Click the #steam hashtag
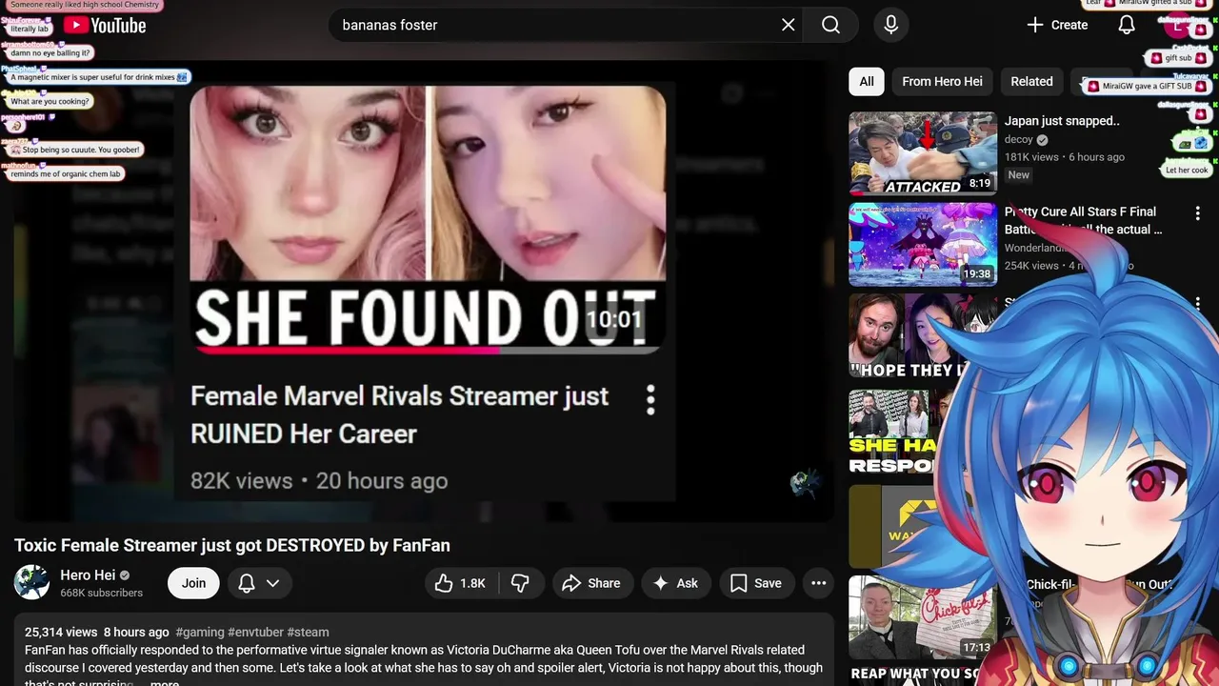The height and width of the screenshot is (686, 1219). click(x=308, y=632)
